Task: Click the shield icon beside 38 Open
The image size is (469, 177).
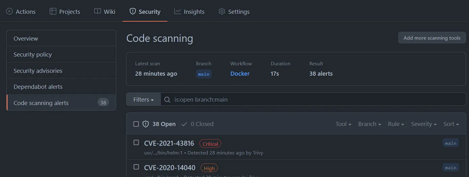Action: (146, 124)
